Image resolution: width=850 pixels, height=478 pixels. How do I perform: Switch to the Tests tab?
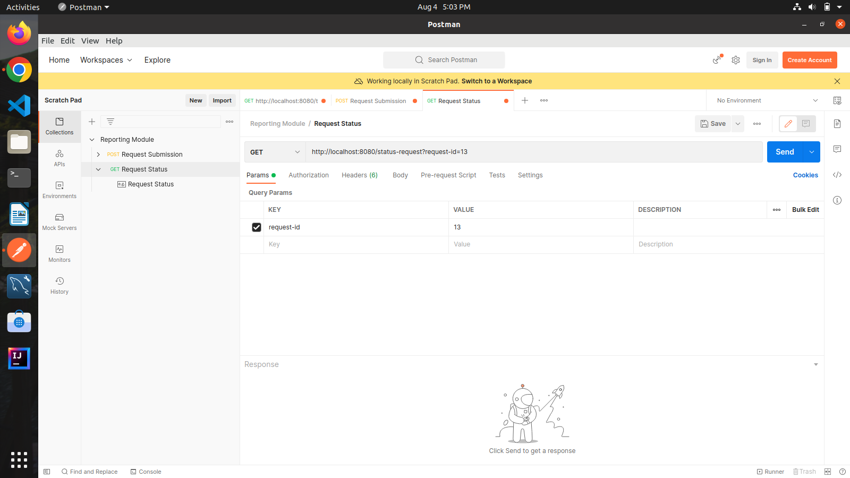click(x=497, y=175)
